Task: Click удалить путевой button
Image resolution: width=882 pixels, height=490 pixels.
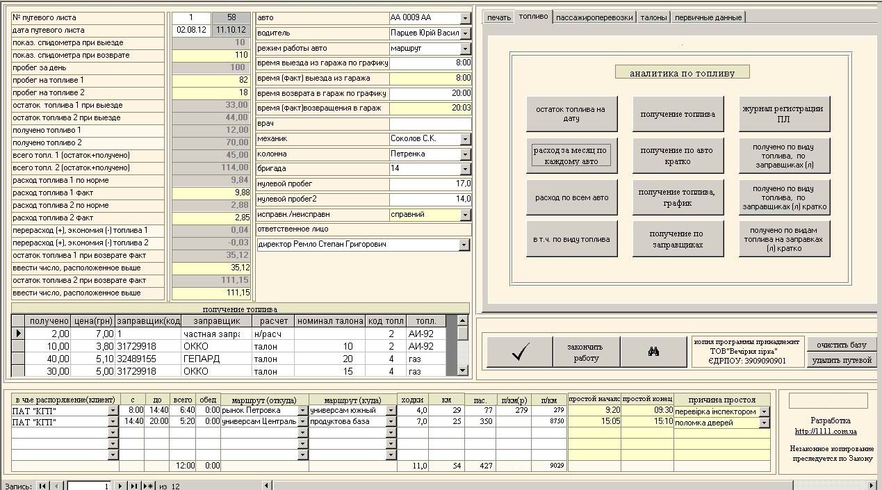Action: tap(842, 360)
